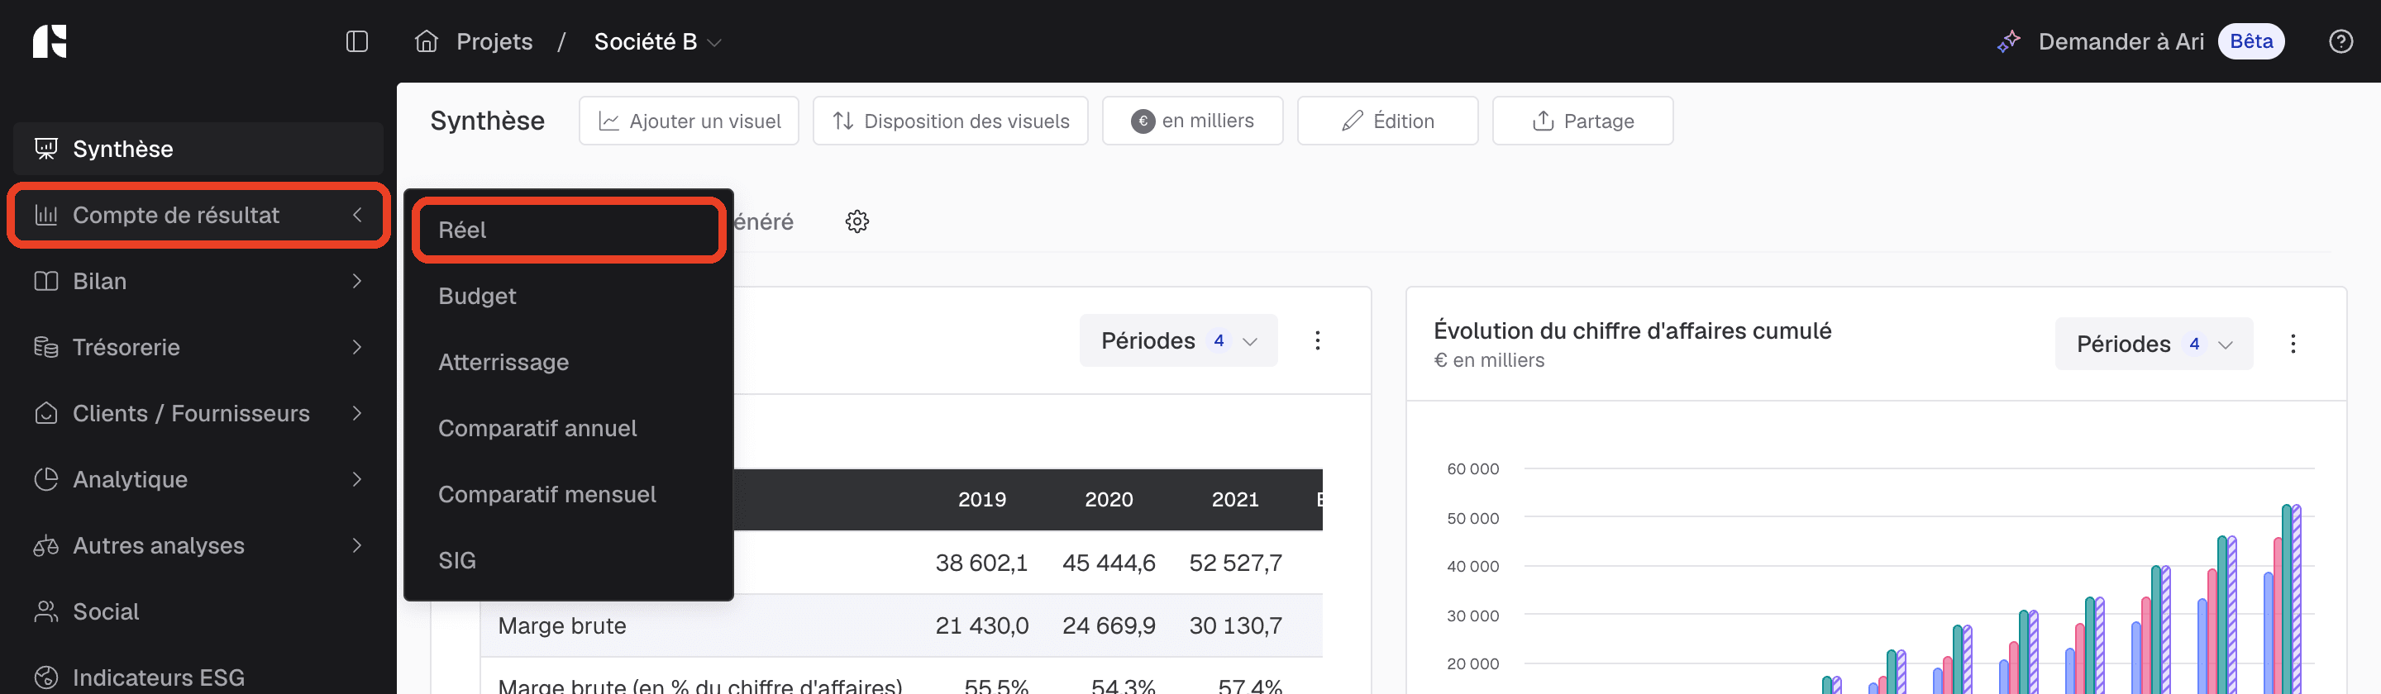Click the home icon beside Projets

[426, 41]
